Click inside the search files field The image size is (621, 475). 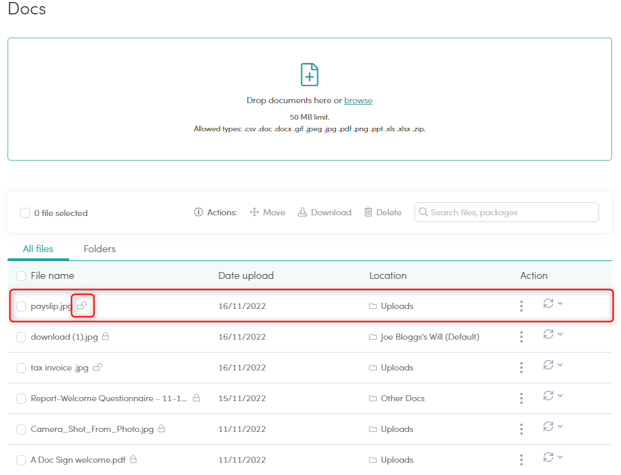tap(506, 212)
